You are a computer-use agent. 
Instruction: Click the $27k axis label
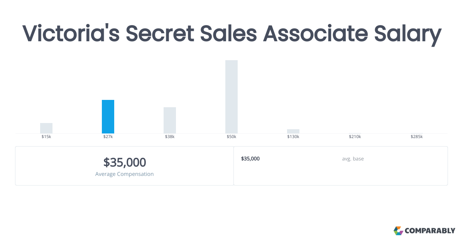[108, 137]
